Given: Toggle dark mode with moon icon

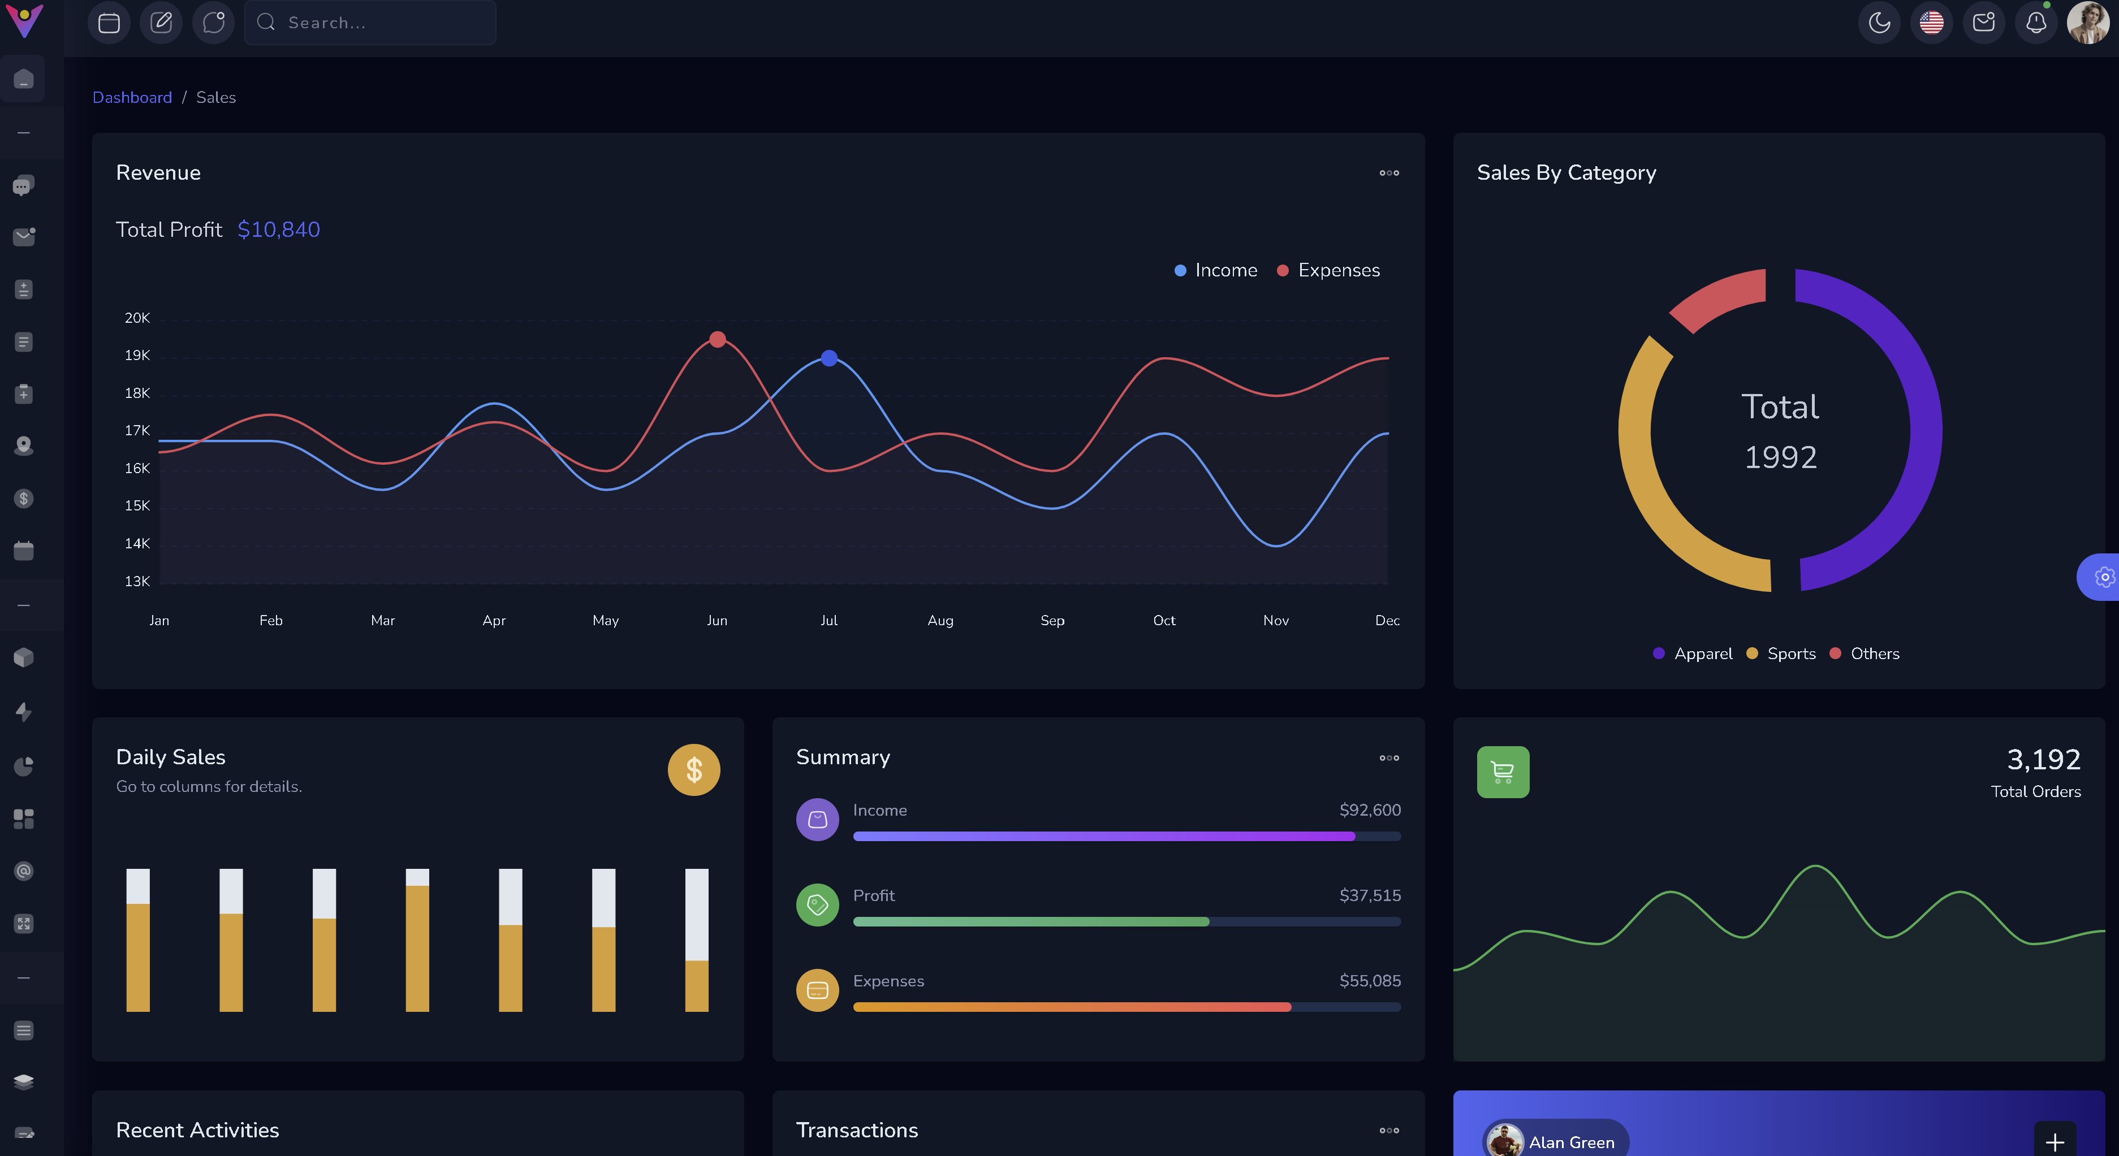Looking at the screenshot, I should pyautogui.click(x=1879, y=22).
